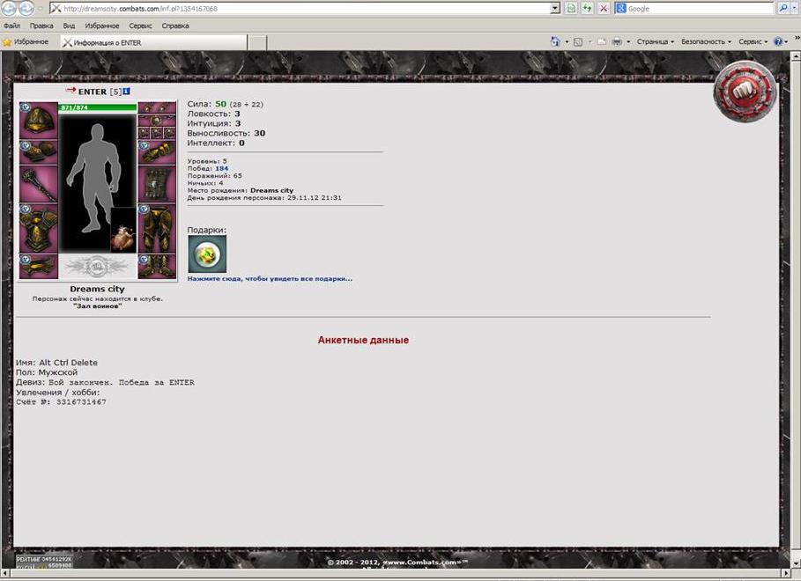Open link to see all gifts
Viewport: 801px width, 581px height.
[x=270, y=279]
